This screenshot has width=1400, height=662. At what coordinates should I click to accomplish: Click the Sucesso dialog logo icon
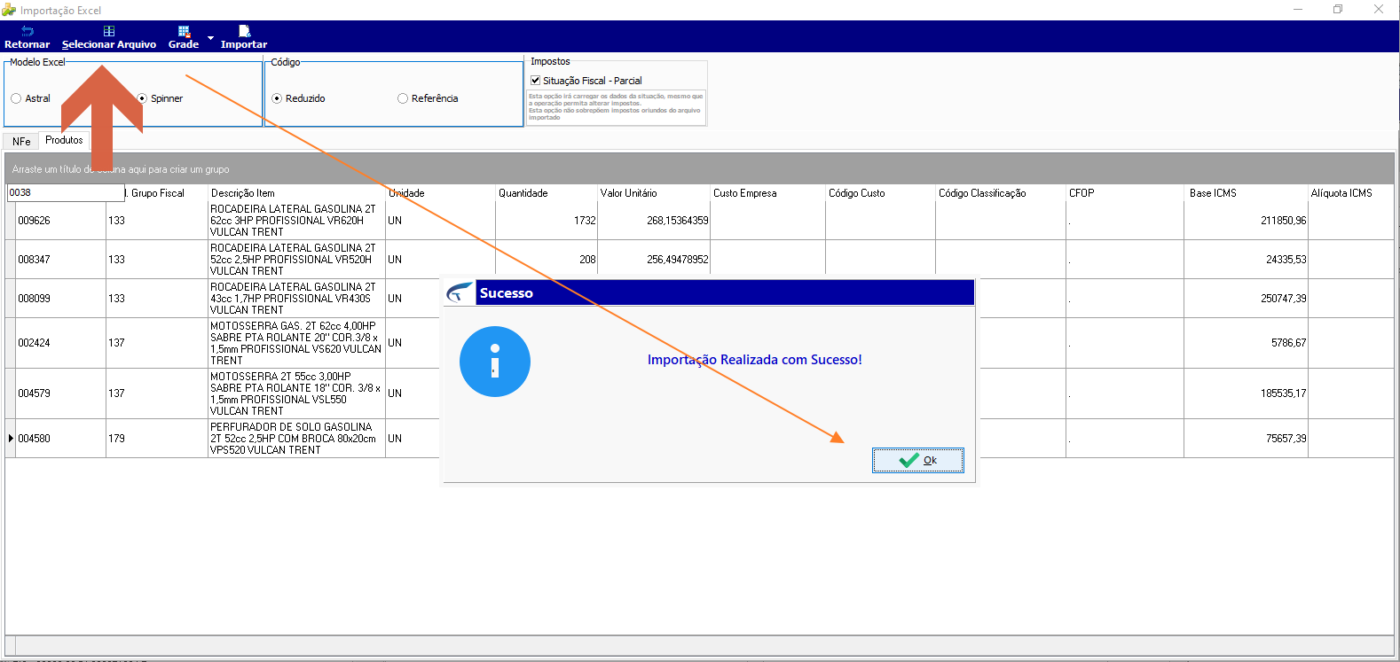tap(460, 292)
